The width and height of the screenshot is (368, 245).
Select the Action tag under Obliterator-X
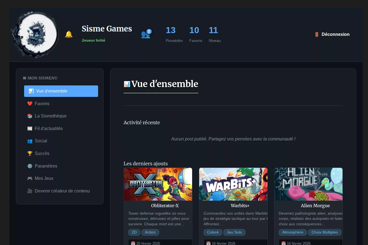(150, 232)
